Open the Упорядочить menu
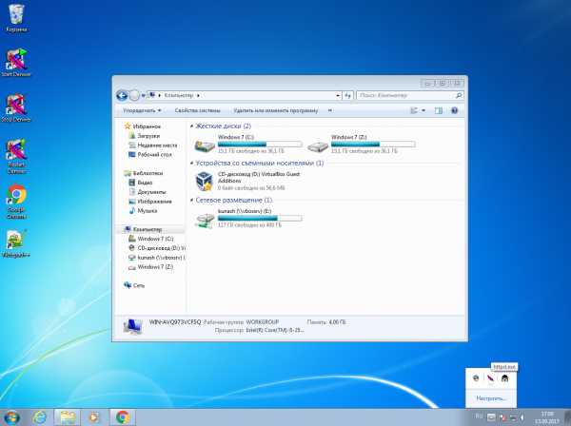The height and width of the screenshot is (426, 571). [x=142, y=110]
